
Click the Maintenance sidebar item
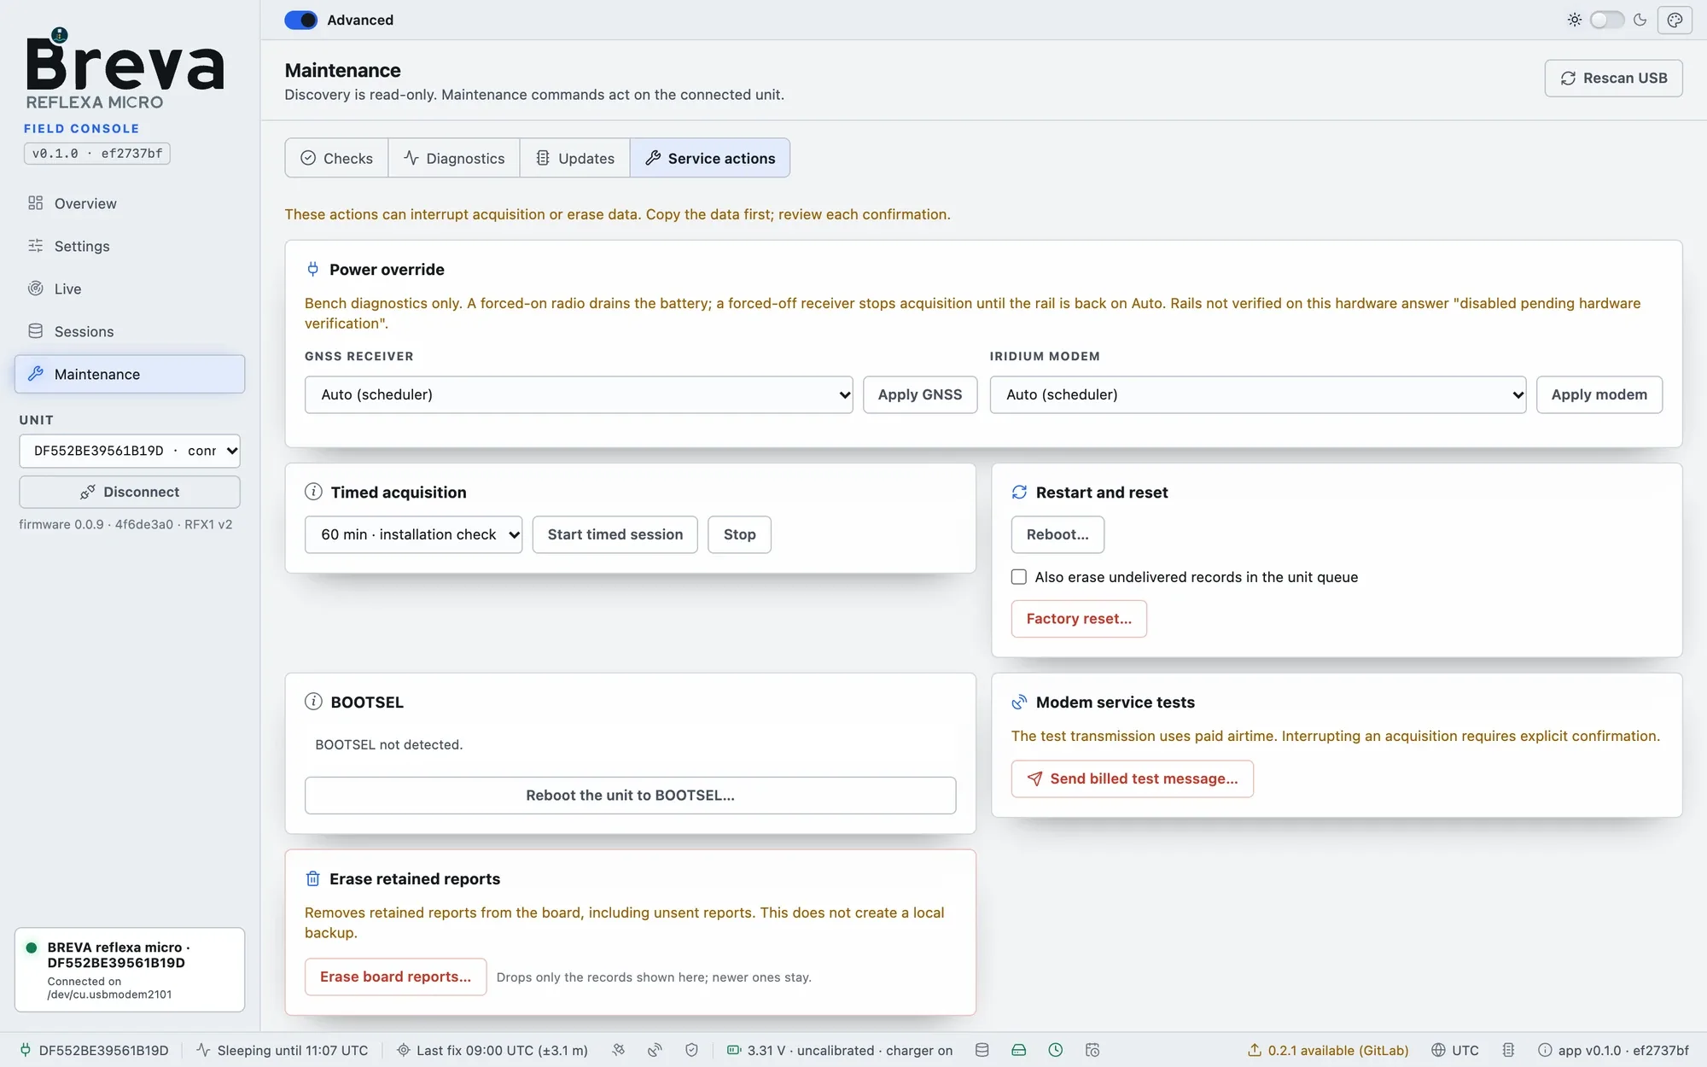(x=130, y=374)
